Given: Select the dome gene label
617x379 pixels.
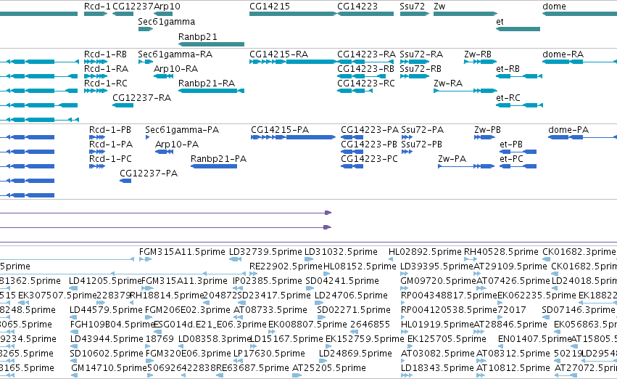Looking at the screenshot, I should [x=554, y=7].
